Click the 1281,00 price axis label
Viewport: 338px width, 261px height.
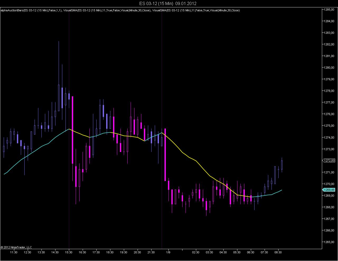[330, 56]
